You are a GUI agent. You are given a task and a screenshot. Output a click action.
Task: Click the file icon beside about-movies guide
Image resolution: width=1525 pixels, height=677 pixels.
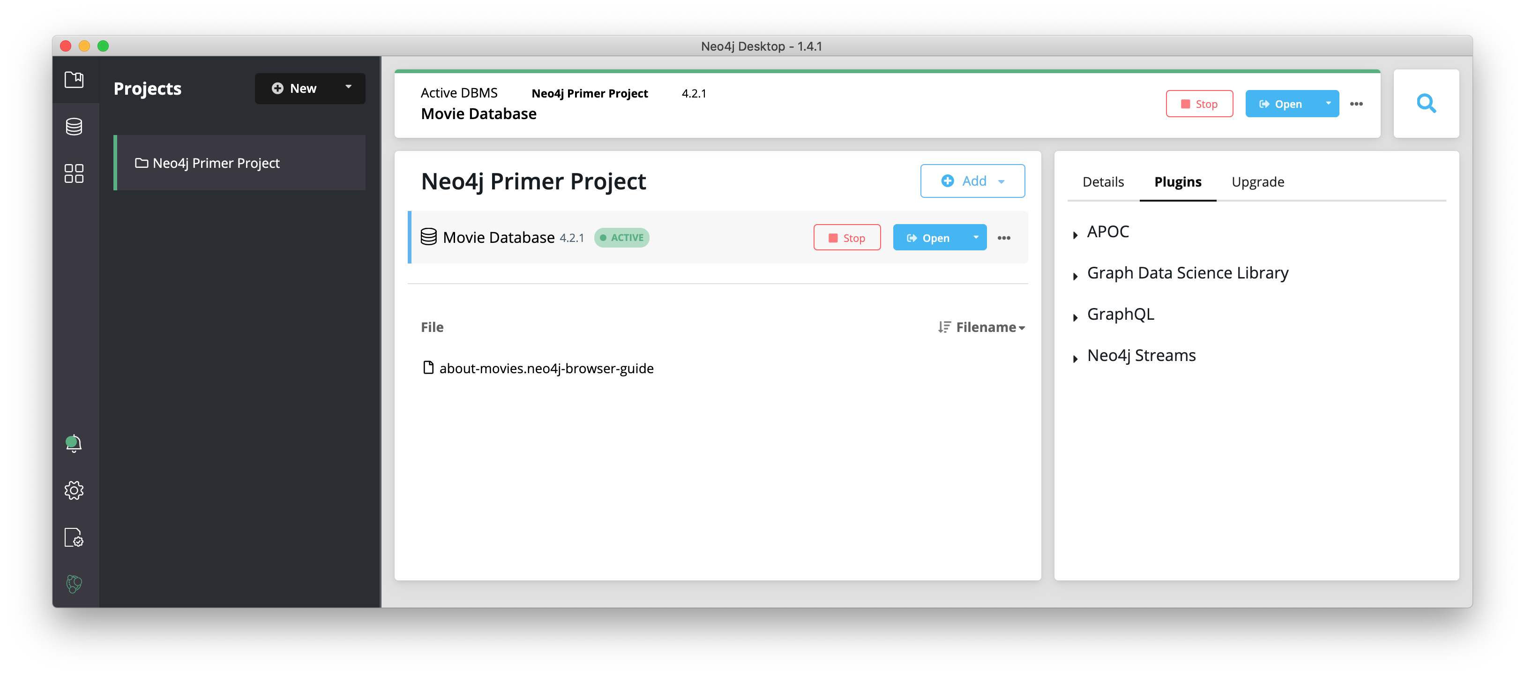[428, 368]
